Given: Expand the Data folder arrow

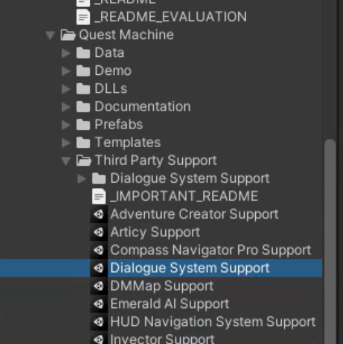Looking at the screenshot, I should pyautogui.click(x=67, y=53).
